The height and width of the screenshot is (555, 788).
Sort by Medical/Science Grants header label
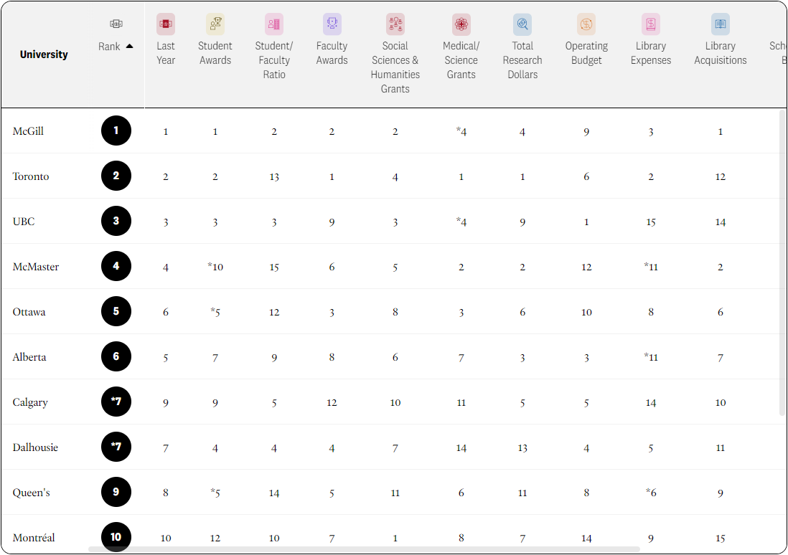(461, 60)
